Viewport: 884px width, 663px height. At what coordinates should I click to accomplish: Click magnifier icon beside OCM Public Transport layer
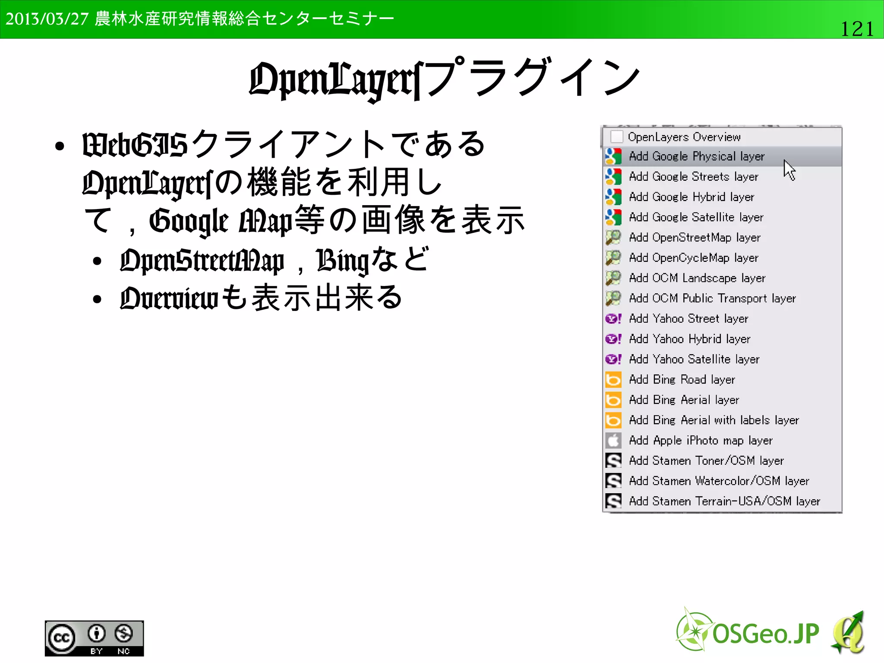coord(613,298)
